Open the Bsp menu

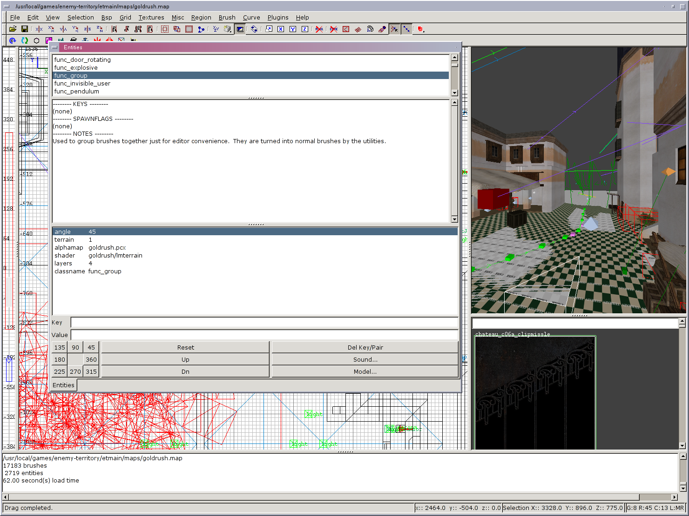(x=107, y=17)
